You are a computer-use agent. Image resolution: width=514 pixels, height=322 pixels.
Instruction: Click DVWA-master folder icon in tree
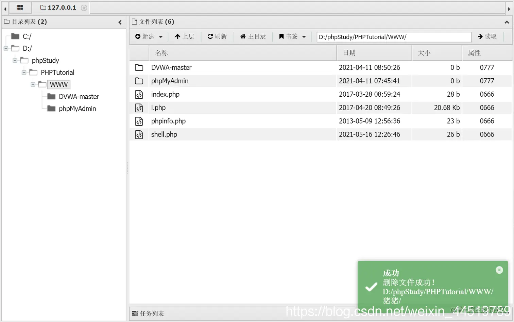51,96
